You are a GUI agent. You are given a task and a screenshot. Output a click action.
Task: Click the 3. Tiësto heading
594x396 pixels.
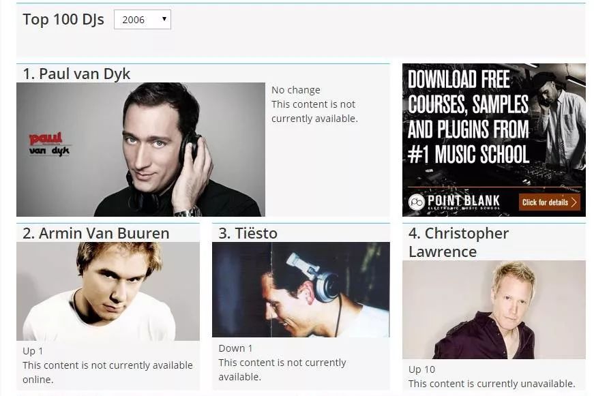(x=248, y=233)
